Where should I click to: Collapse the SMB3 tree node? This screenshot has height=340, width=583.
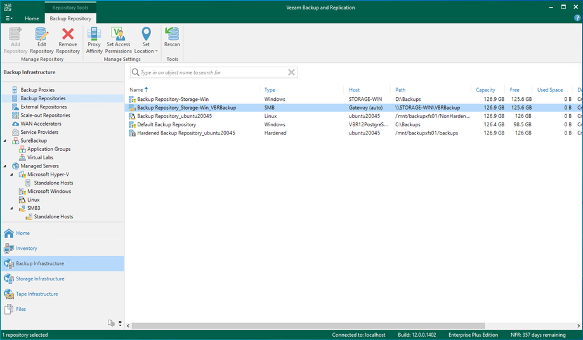pos(11,208)
